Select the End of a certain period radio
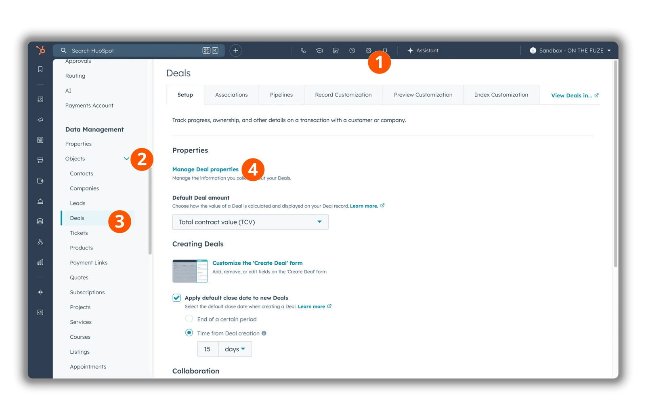This screenshot has width=646, height=420. pos(189,319)
